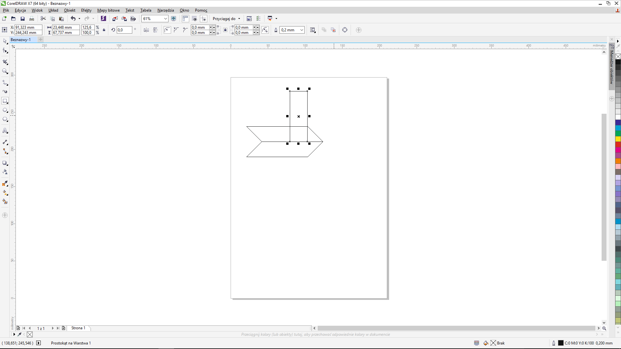The width and height of the screenshot is (621, 349).
Task: Click the Convert to curves icon
Action: click(x=345, y=30)
